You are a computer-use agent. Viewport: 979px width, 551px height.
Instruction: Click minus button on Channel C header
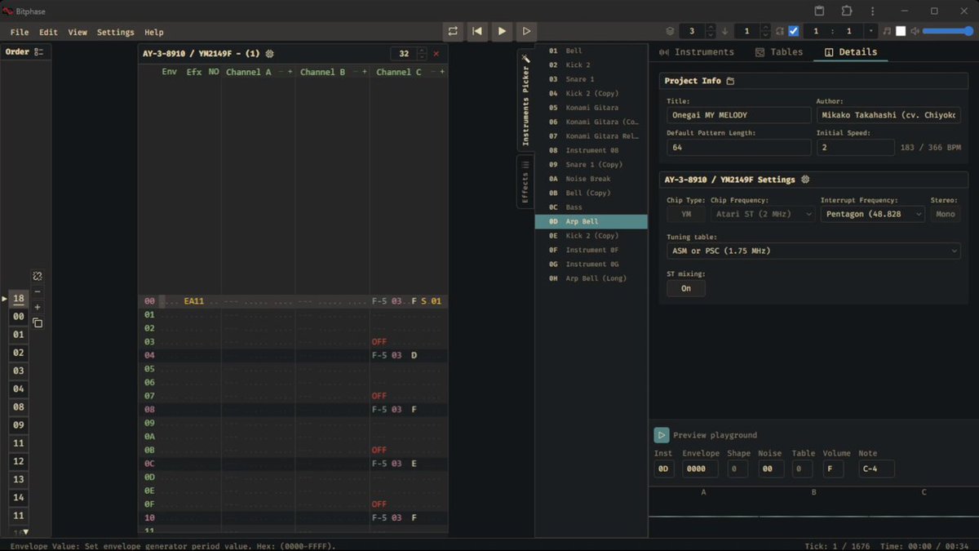[x=434, y=72]
